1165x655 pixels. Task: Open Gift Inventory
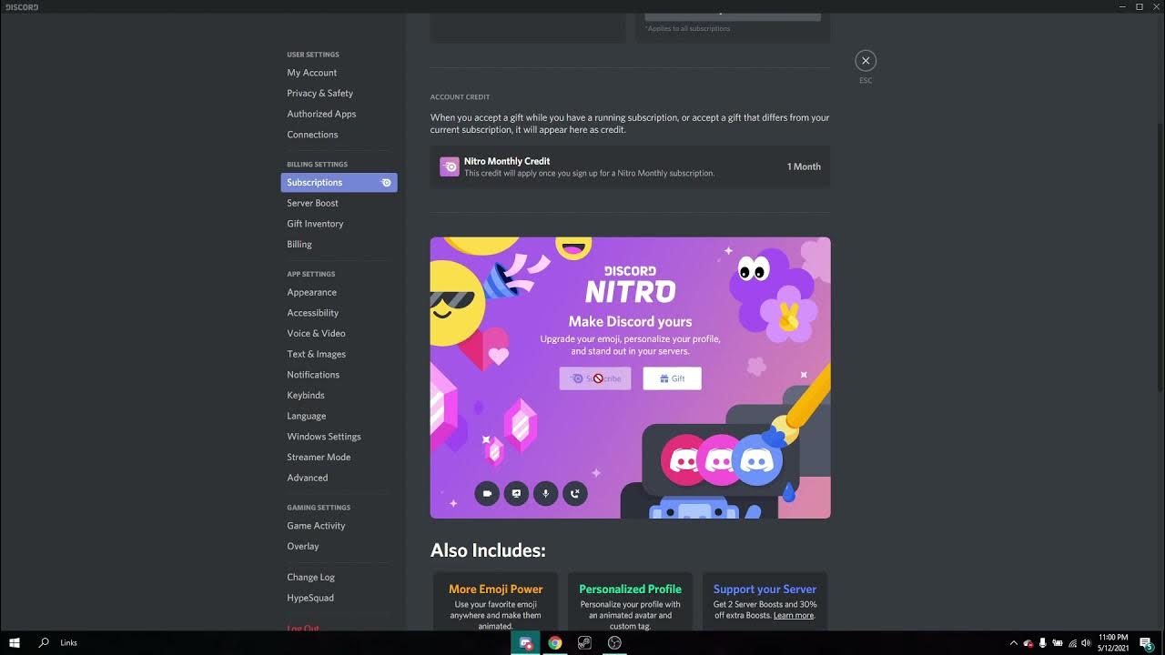point(315,224)
